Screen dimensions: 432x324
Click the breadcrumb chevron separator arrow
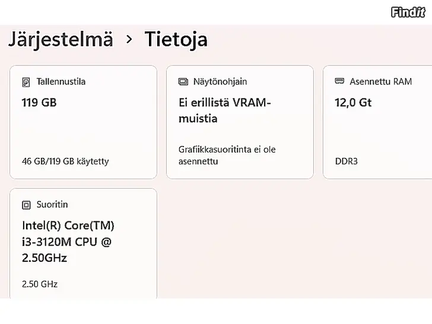(129, 40)
